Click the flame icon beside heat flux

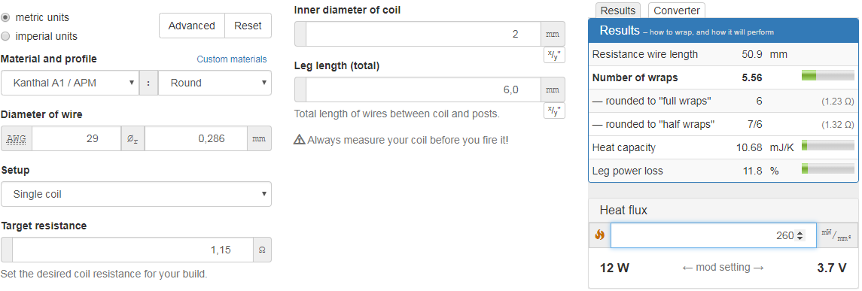coord(599,235)
